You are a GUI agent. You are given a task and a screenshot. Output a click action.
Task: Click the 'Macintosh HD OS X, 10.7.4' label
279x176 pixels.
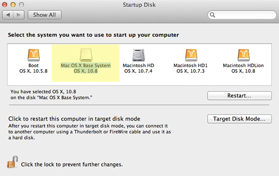(x=138, y=68)
